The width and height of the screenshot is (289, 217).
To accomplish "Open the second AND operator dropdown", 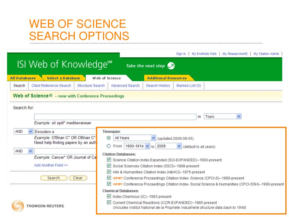I will pyautogui.click(x=23, y=151).
